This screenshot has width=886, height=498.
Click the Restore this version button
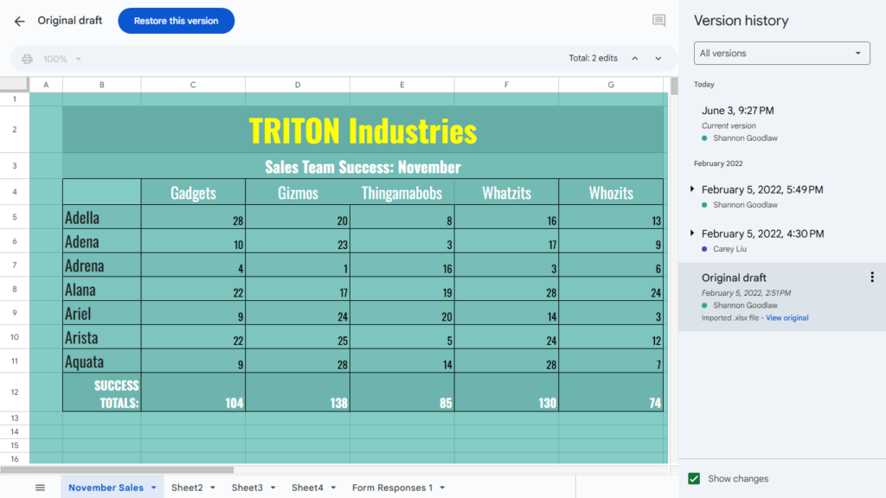pos(176,21)
